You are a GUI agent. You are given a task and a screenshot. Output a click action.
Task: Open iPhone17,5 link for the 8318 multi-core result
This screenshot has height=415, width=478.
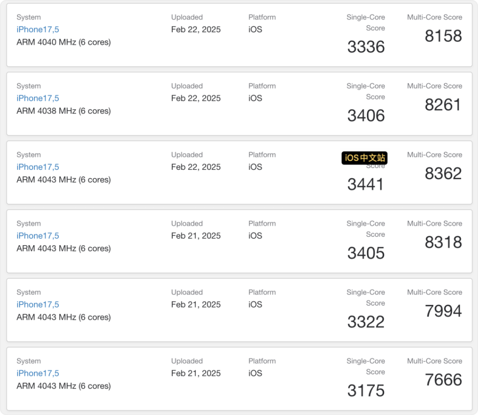pyautogui.click(x=38, y=236)
